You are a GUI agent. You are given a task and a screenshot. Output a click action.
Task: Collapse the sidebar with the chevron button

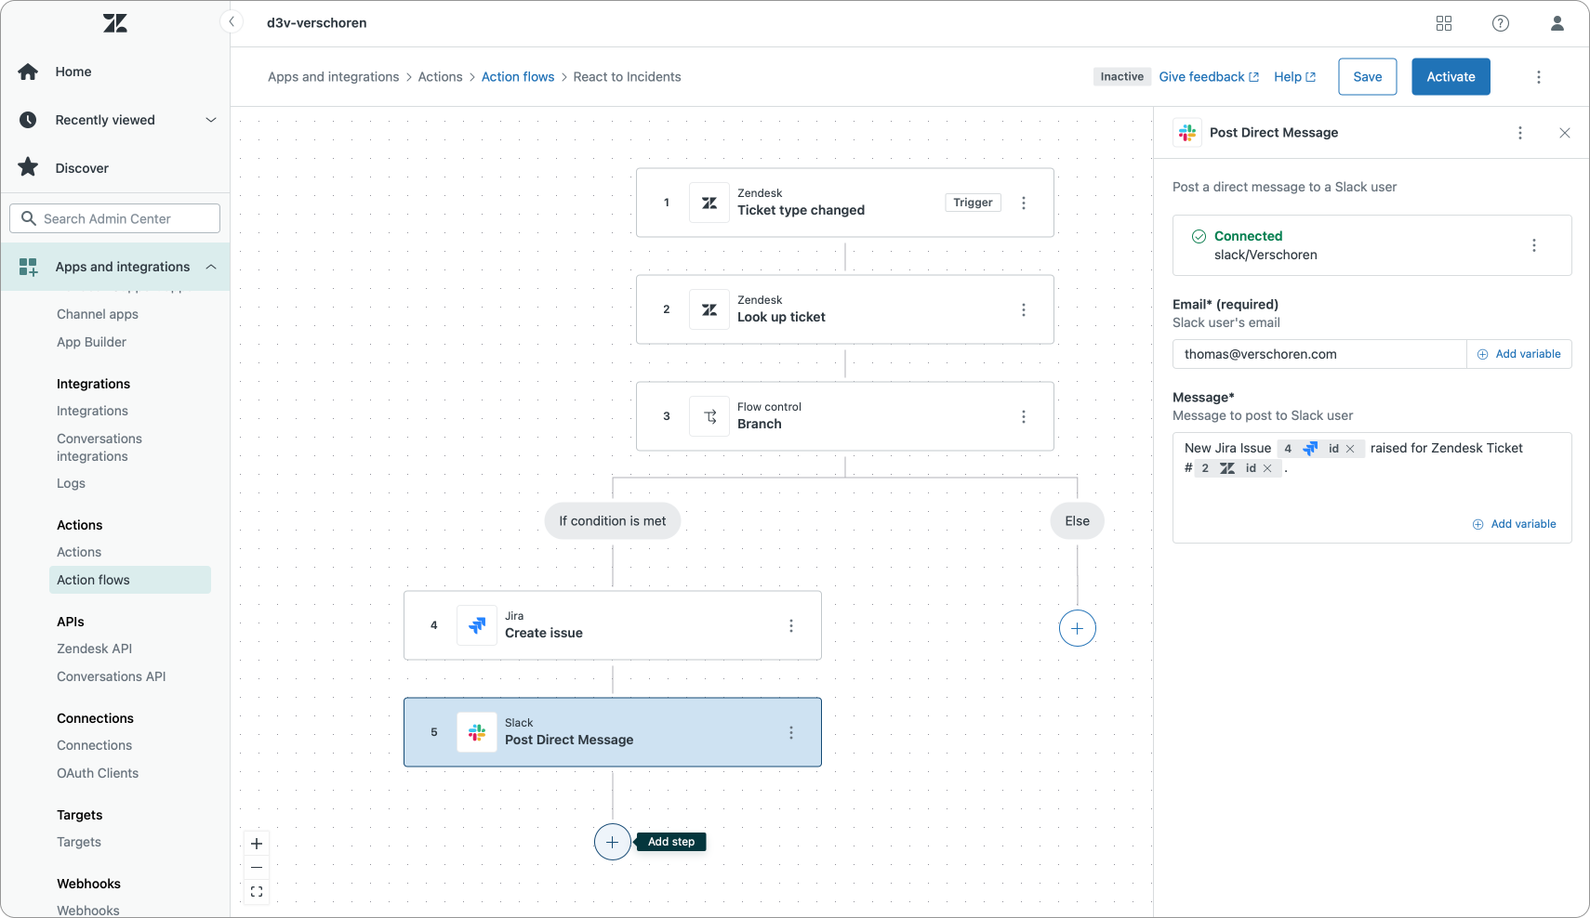(232, 22)
